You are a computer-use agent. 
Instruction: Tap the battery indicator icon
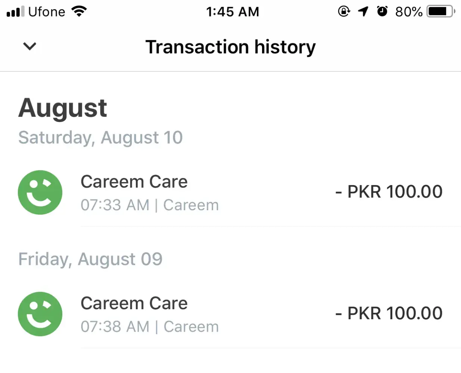coord(441,12)
